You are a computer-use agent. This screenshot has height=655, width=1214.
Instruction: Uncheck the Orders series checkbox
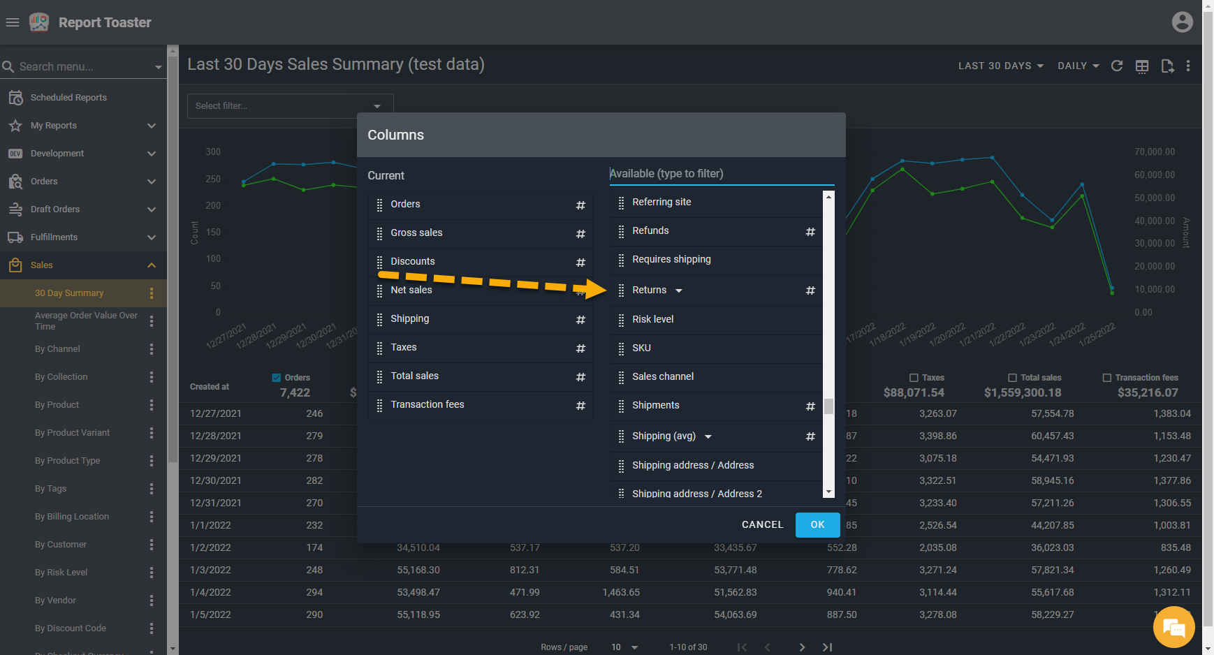tap(277, 378)
